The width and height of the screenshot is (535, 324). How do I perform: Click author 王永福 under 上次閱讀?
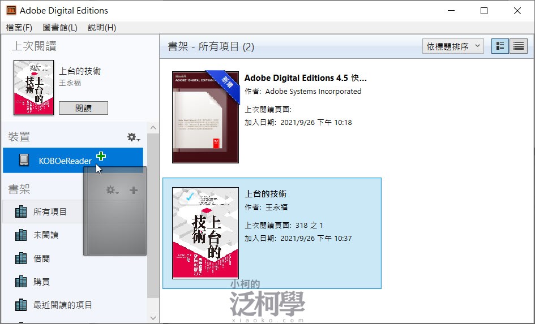[70, 83]
